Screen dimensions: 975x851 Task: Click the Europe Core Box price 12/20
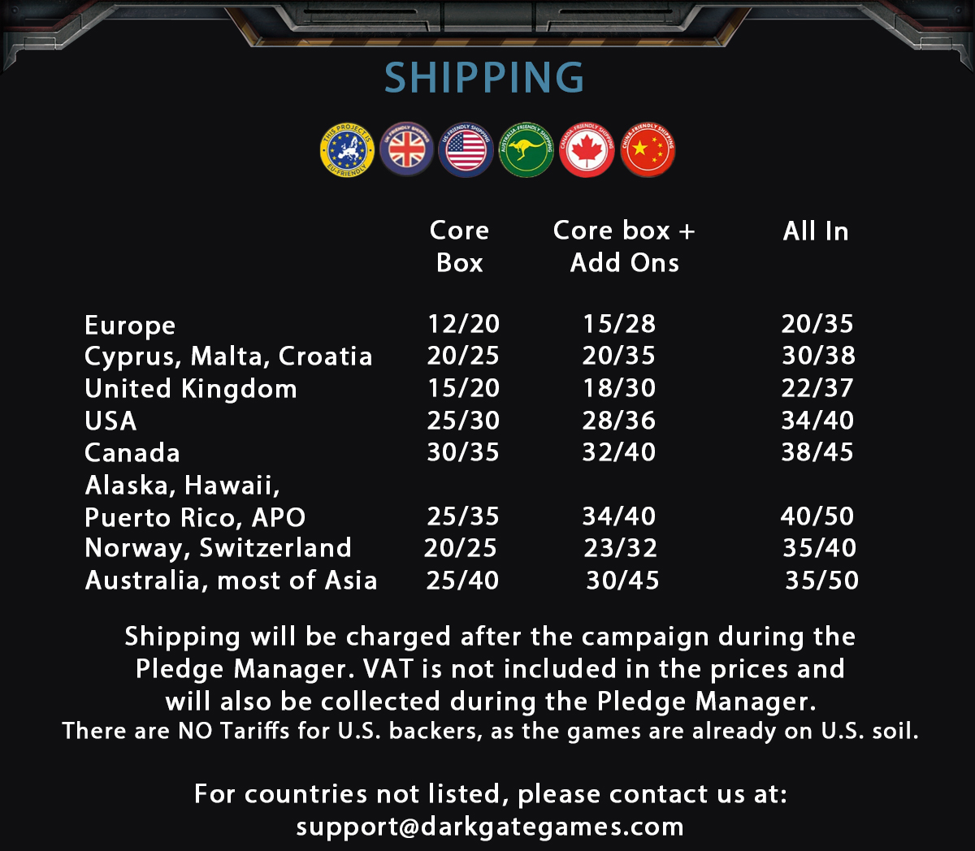coord(463,324)
